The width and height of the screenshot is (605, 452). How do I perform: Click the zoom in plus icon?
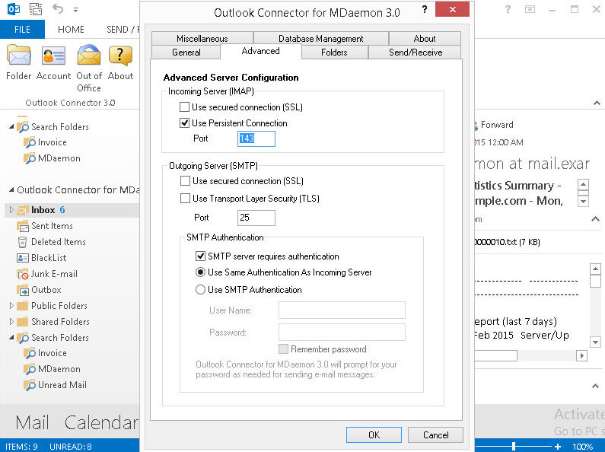(558, 447)
